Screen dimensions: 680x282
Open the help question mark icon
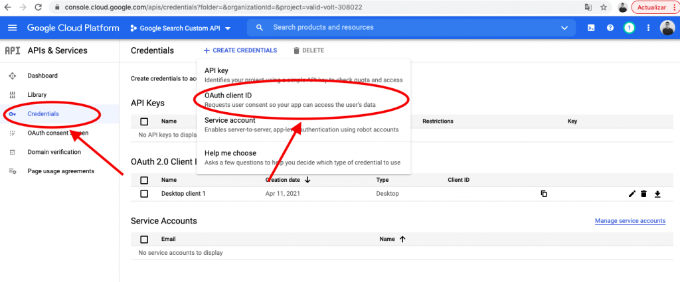point(610,28)
